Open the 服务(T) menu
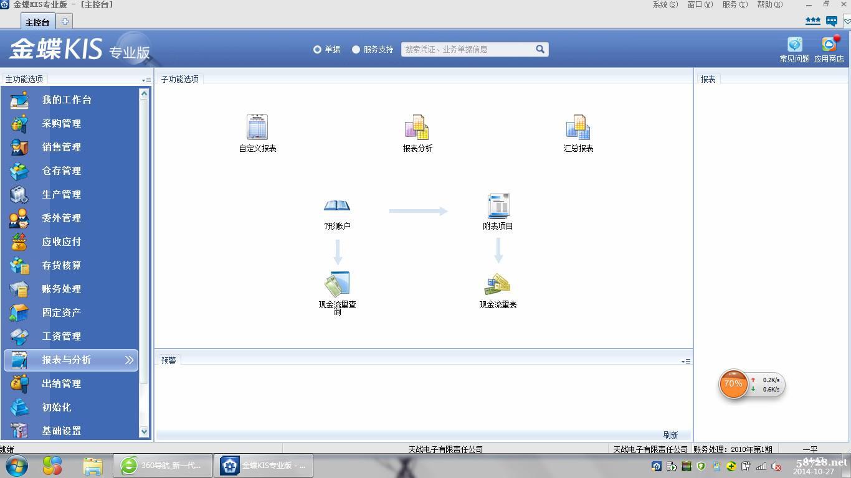Screen dimensions: 851x478 [x=735, y=4]
